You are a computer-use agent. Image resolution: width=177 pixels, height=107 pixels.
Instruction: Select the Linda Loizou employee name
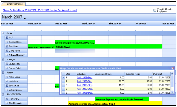pyautogui.click(x=15, y=64)
